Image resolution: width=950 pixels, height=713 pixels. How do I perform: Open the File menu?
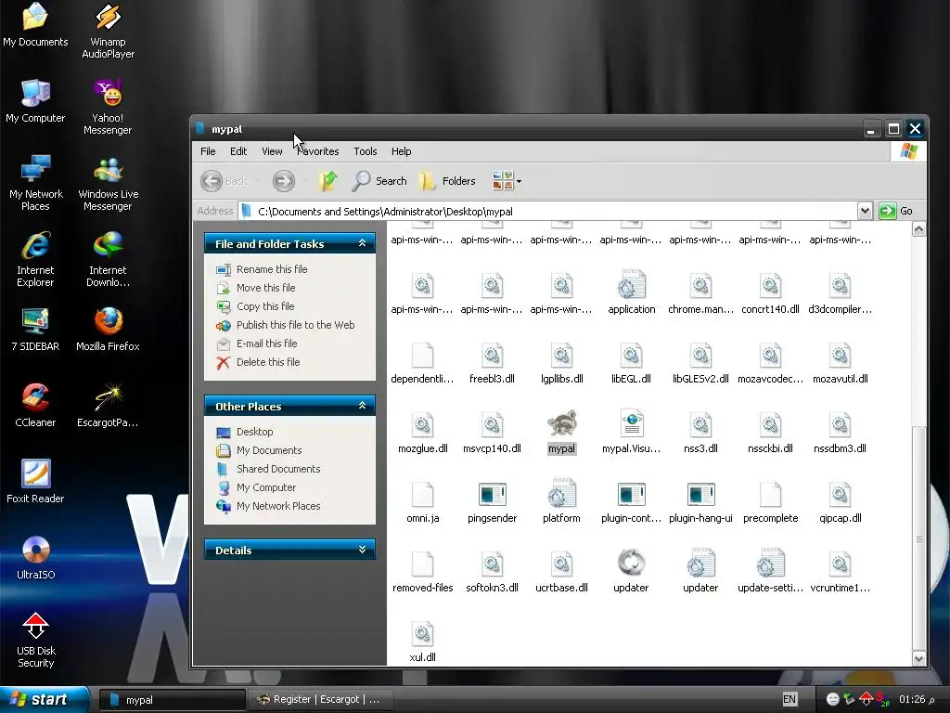click(208, 151)
